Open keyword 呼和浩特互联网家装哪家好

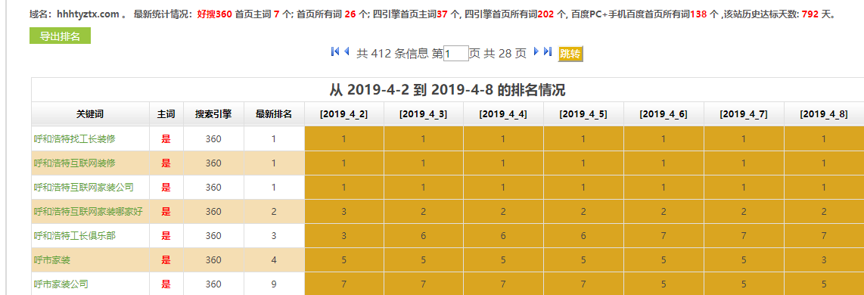tap(89, 212)
